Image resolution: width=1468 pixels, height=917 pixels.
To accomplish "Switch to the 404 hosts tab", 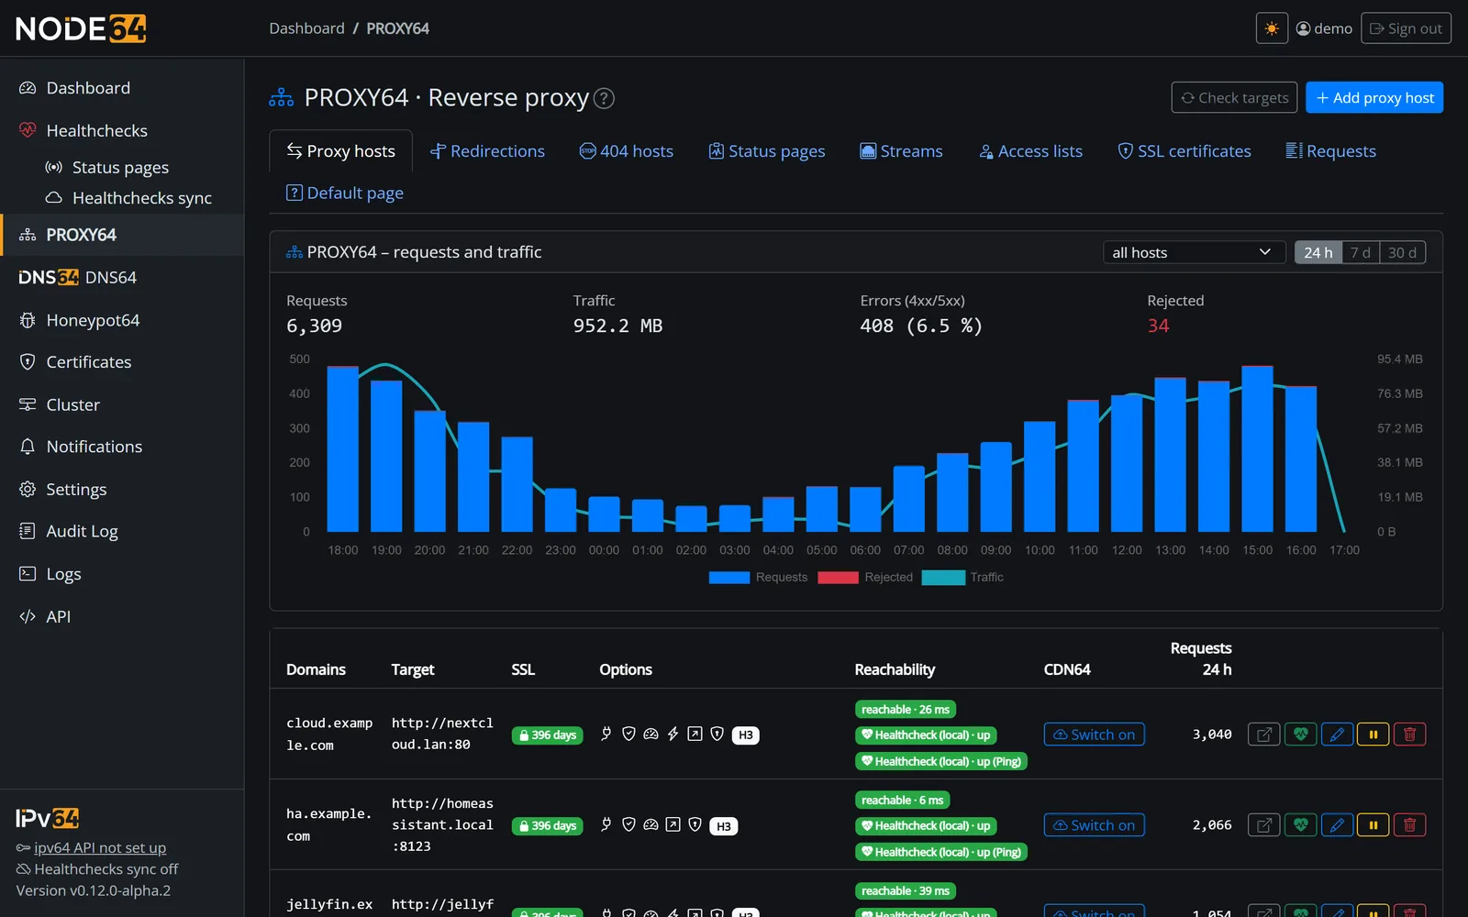I will (627, 151).
